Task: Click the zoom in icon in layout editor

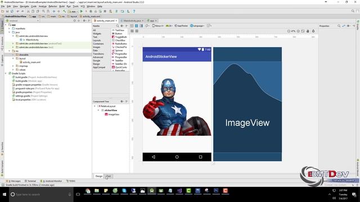Action: pyautogui.click(x=298, y=31)
